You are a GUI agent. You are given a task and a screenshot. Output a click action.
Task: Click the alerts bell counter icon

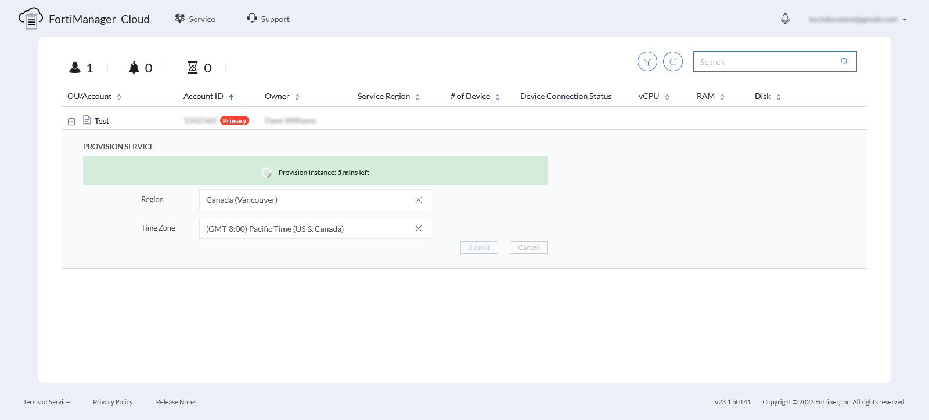(x=134, y=68)
